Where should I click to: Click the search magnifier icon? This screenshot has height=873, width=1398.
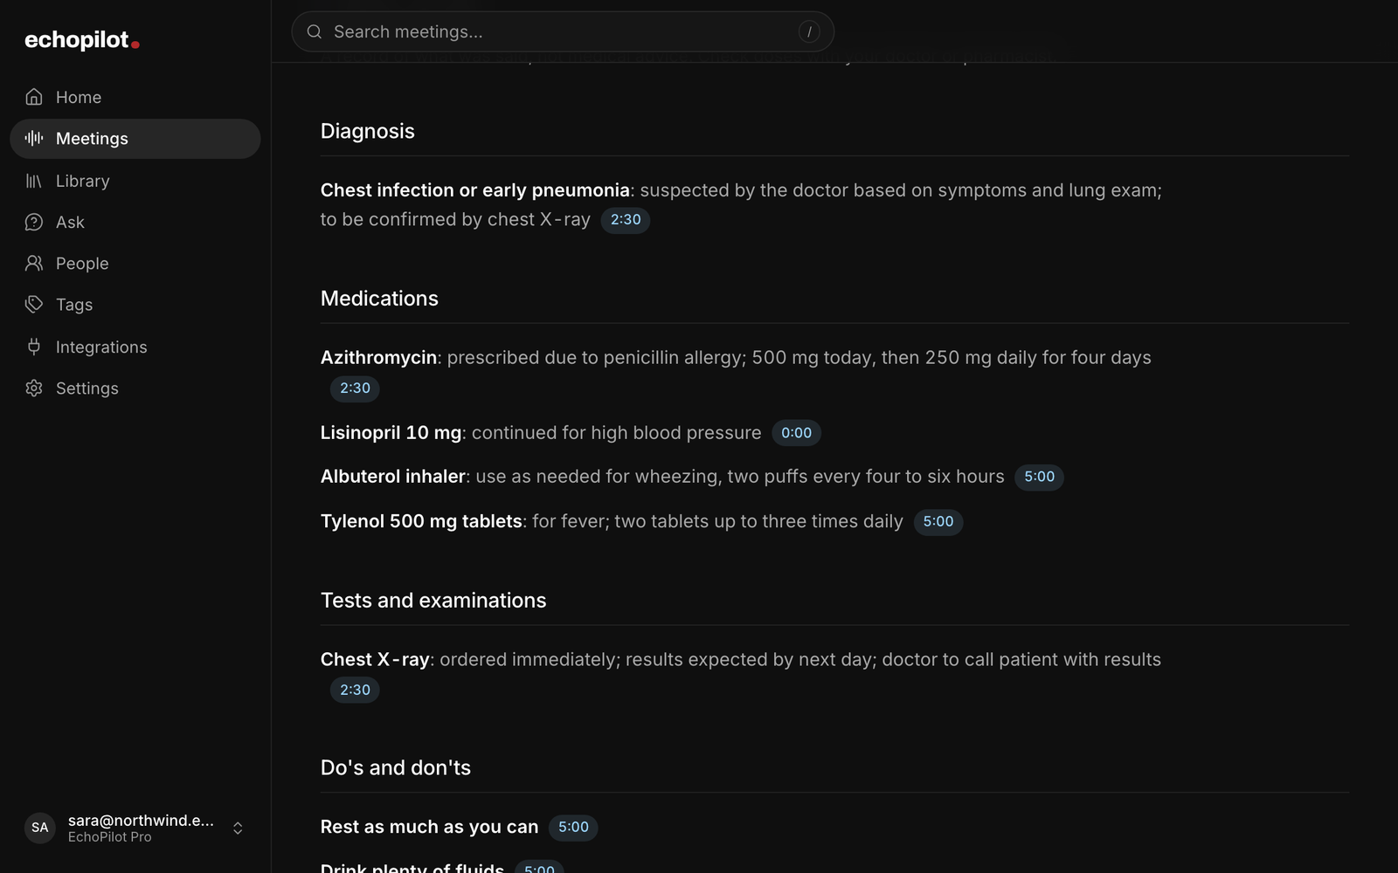(315, 31)
